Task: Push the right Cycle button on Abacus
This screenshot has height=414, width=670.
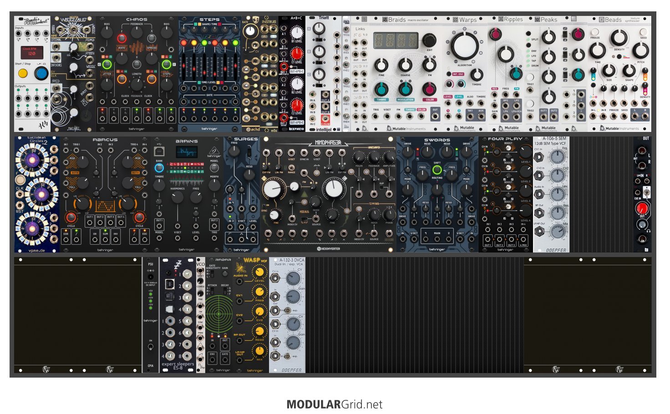Action: [139, 217]
